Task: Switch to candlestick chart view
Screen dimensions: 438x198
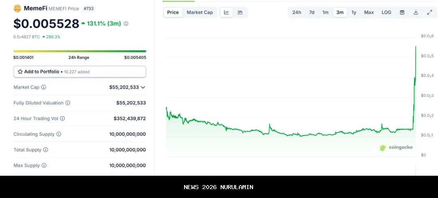Action: point(240,12)
